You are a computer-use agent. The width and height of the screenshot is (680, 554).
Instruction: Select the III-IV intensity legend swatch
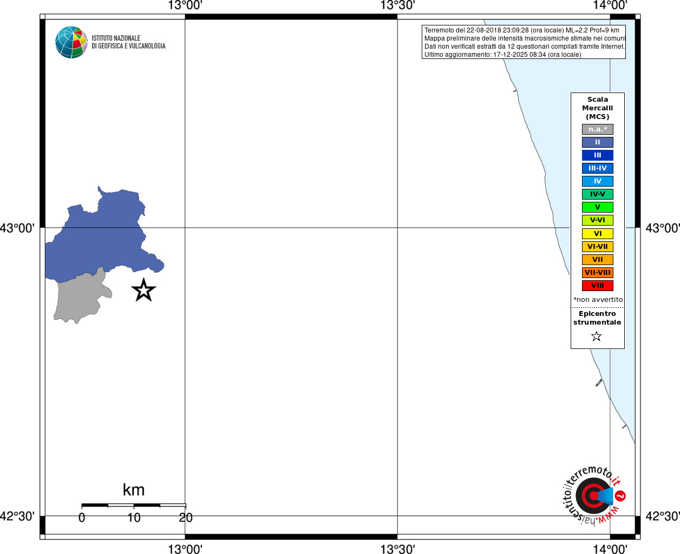click(597, 168)
